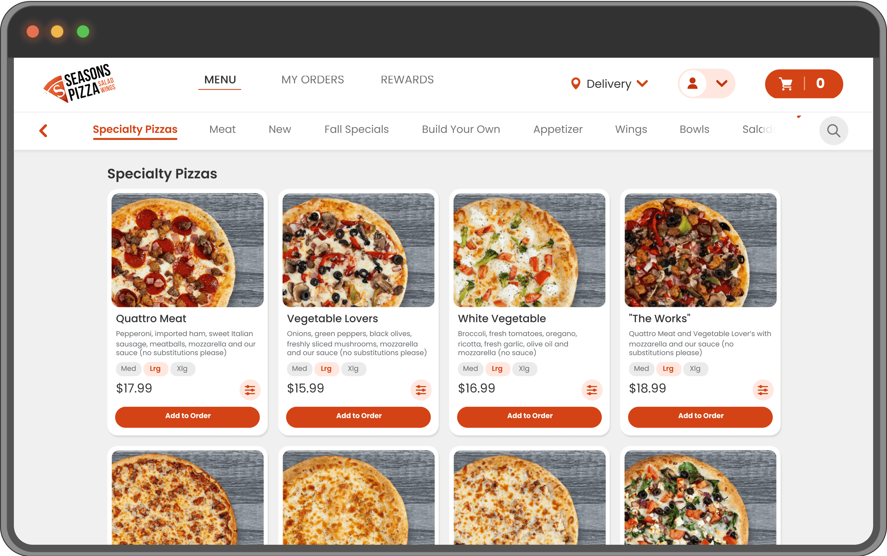This screenshot has width=887, height=556.
Task: Switch to the New category
Action: [x=280, y=129]
